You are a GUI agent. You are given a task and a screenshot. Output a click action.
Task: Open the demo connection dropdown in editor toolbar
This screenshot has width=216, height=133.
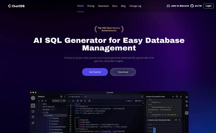(x=129, y=101)
